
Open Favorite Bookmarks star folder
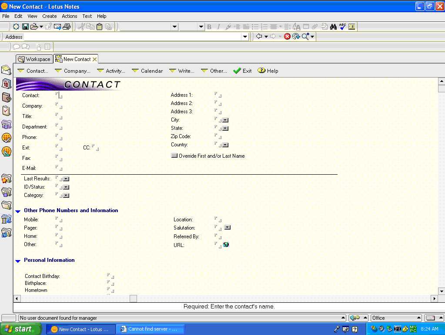(6, 179)
